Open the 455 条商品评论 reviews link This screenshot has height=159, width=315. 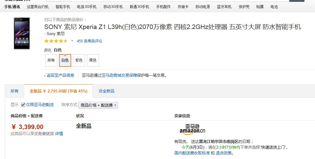(89, 41)
